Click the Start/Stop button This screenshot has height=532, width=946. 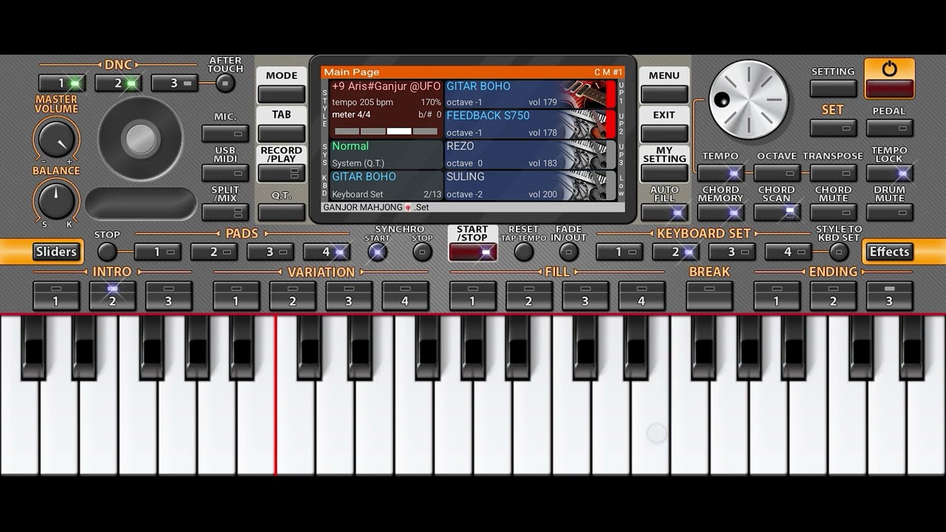pos(473,252)
